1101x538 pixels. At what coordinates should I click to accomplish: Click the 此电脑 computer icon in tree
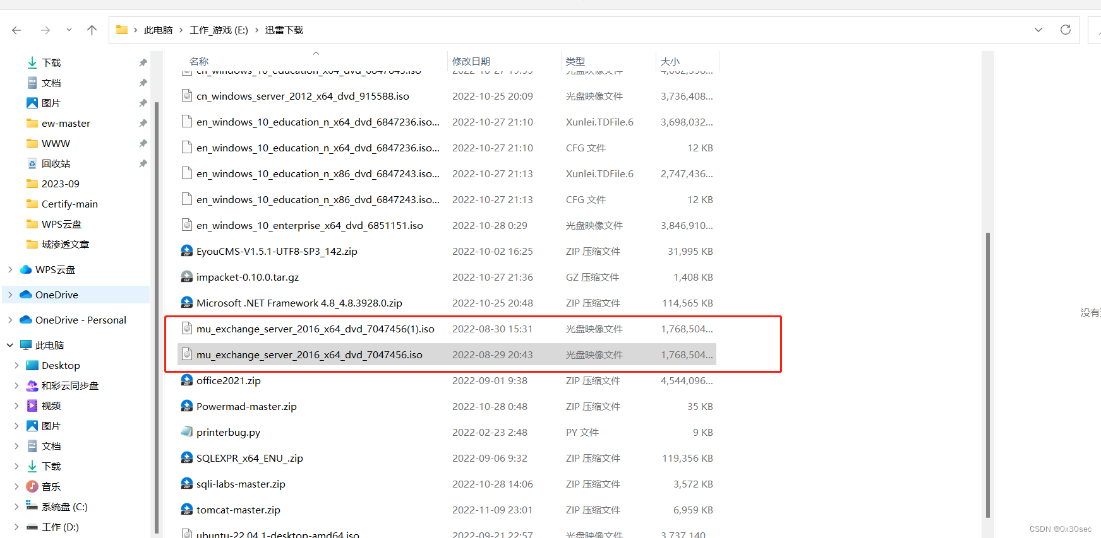click(26, 345)
